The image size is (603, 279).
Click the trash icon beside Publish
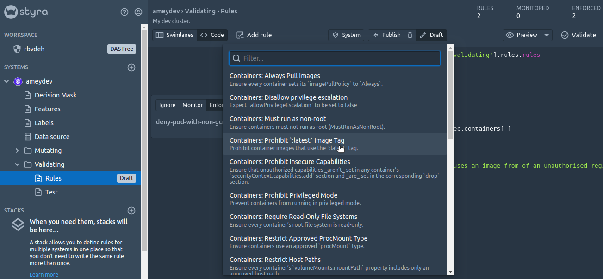coord(410,35)
